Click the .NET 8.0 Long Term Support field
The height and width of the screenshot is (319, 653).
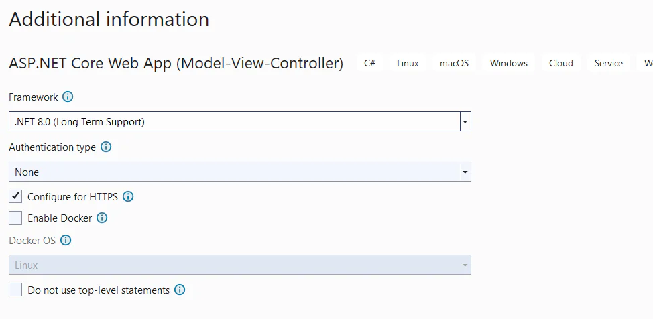(x=235, y=121)
